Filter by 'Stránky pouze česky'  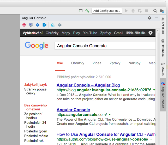35,91
